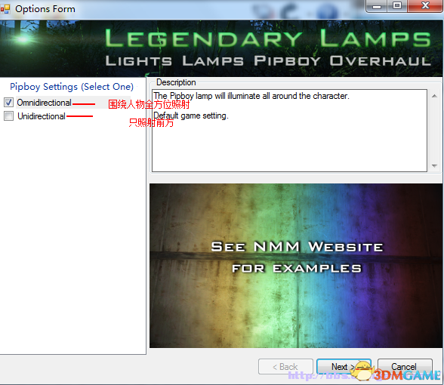Click the 'Default game setting.' description line
444x385 pixels.
click(x=191, y=115)
